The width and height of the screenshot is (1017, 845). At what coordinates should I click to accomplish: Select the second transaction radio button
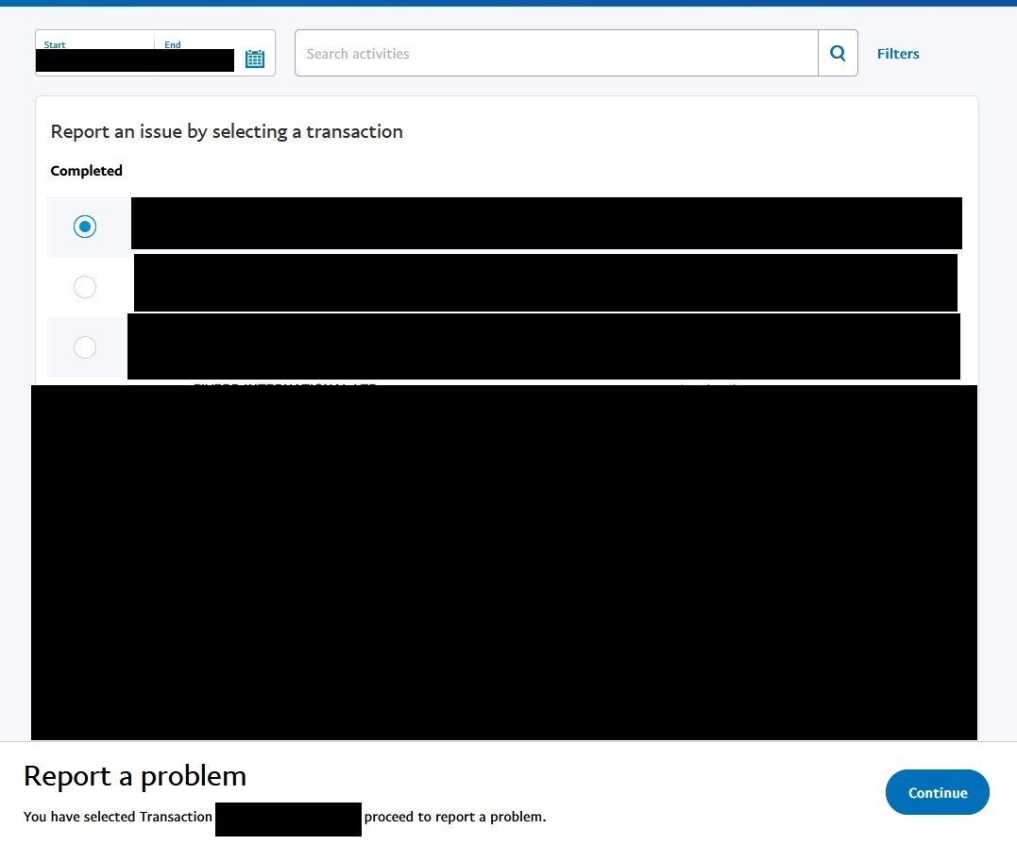click(x=85, y=287)
